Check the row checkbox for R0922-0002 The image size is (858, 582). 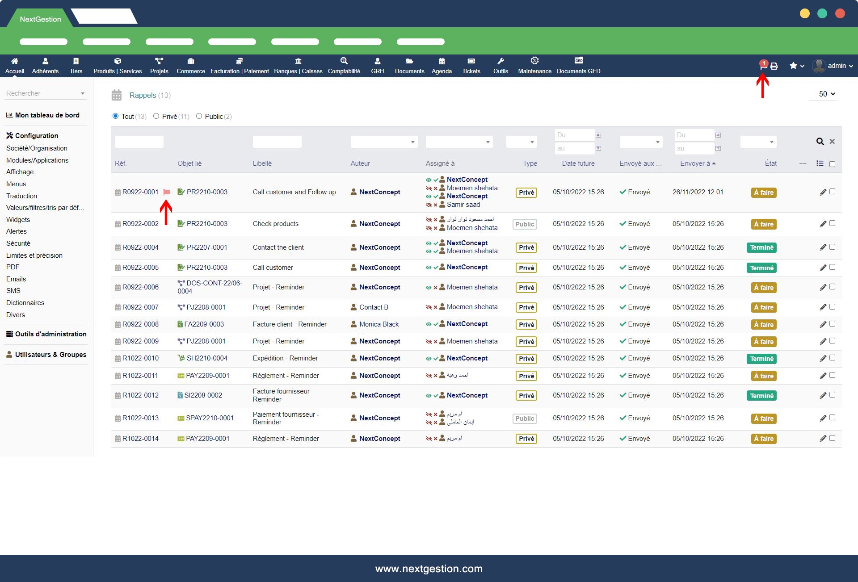[832, 223]
